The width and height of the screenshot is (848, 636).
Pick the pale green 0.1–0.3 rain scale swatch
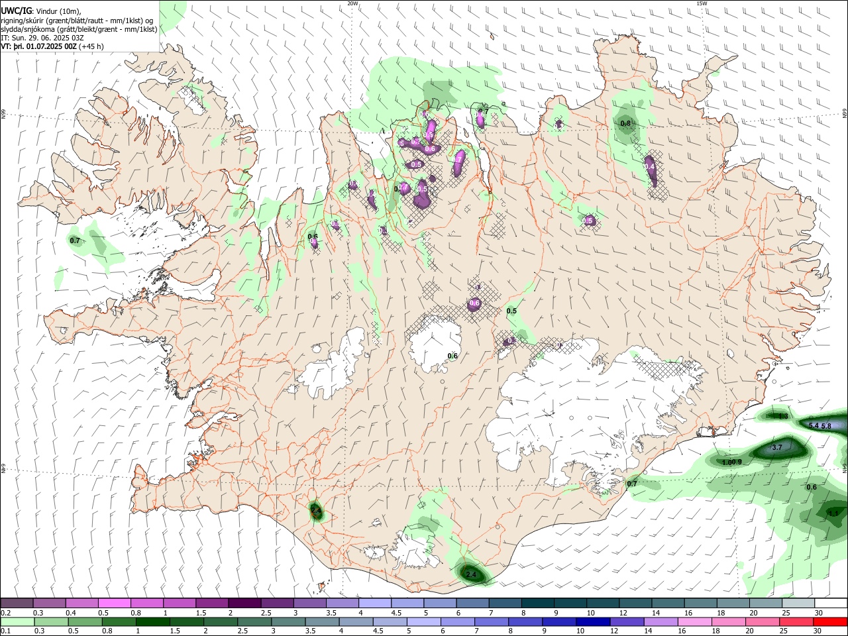pos(17,621)
